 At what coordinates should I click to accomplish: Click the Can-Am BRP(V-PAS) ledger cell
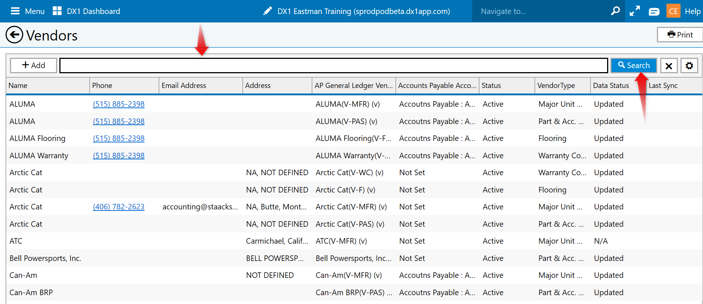point(354,293)
